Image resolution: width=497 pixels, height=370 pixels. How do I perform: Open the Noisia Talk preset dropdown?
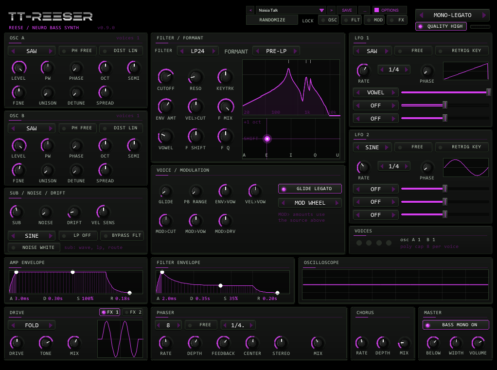pyautogui.click(x=291, y=10)
